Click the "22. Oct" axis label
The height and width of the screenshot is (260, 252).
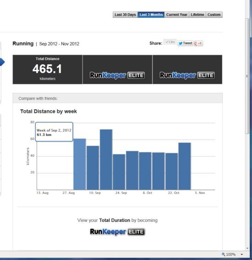coord(174,193)
